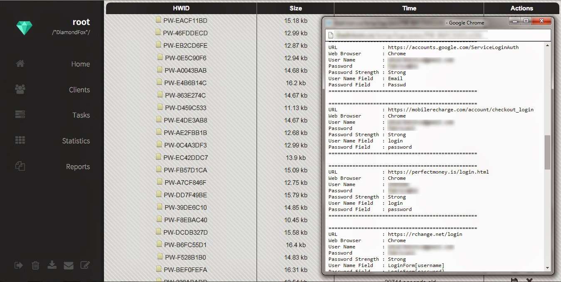Click the Statistics grid icon
Screen dimensions: 561x282
coord(20,140)
